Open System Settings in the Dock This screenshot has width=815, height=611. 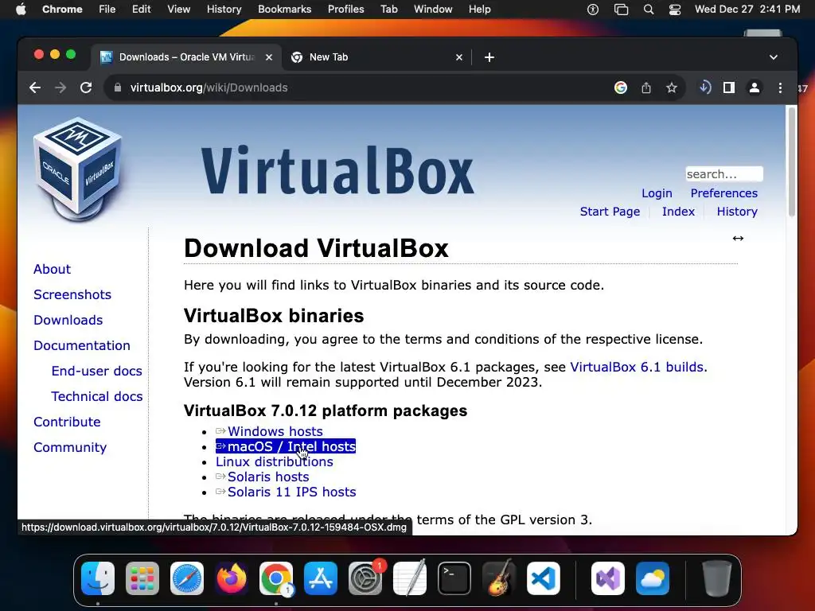(x=365, y=578)
